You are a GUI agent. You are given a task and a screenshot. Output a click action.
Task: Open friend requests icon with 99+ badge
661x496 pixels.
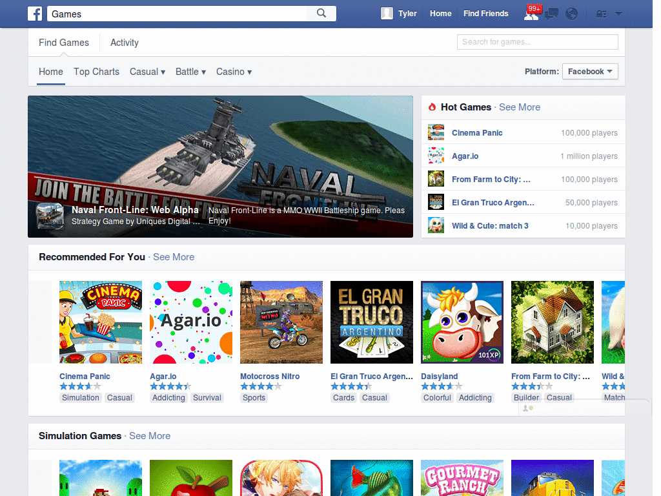(x=531, y=14)
